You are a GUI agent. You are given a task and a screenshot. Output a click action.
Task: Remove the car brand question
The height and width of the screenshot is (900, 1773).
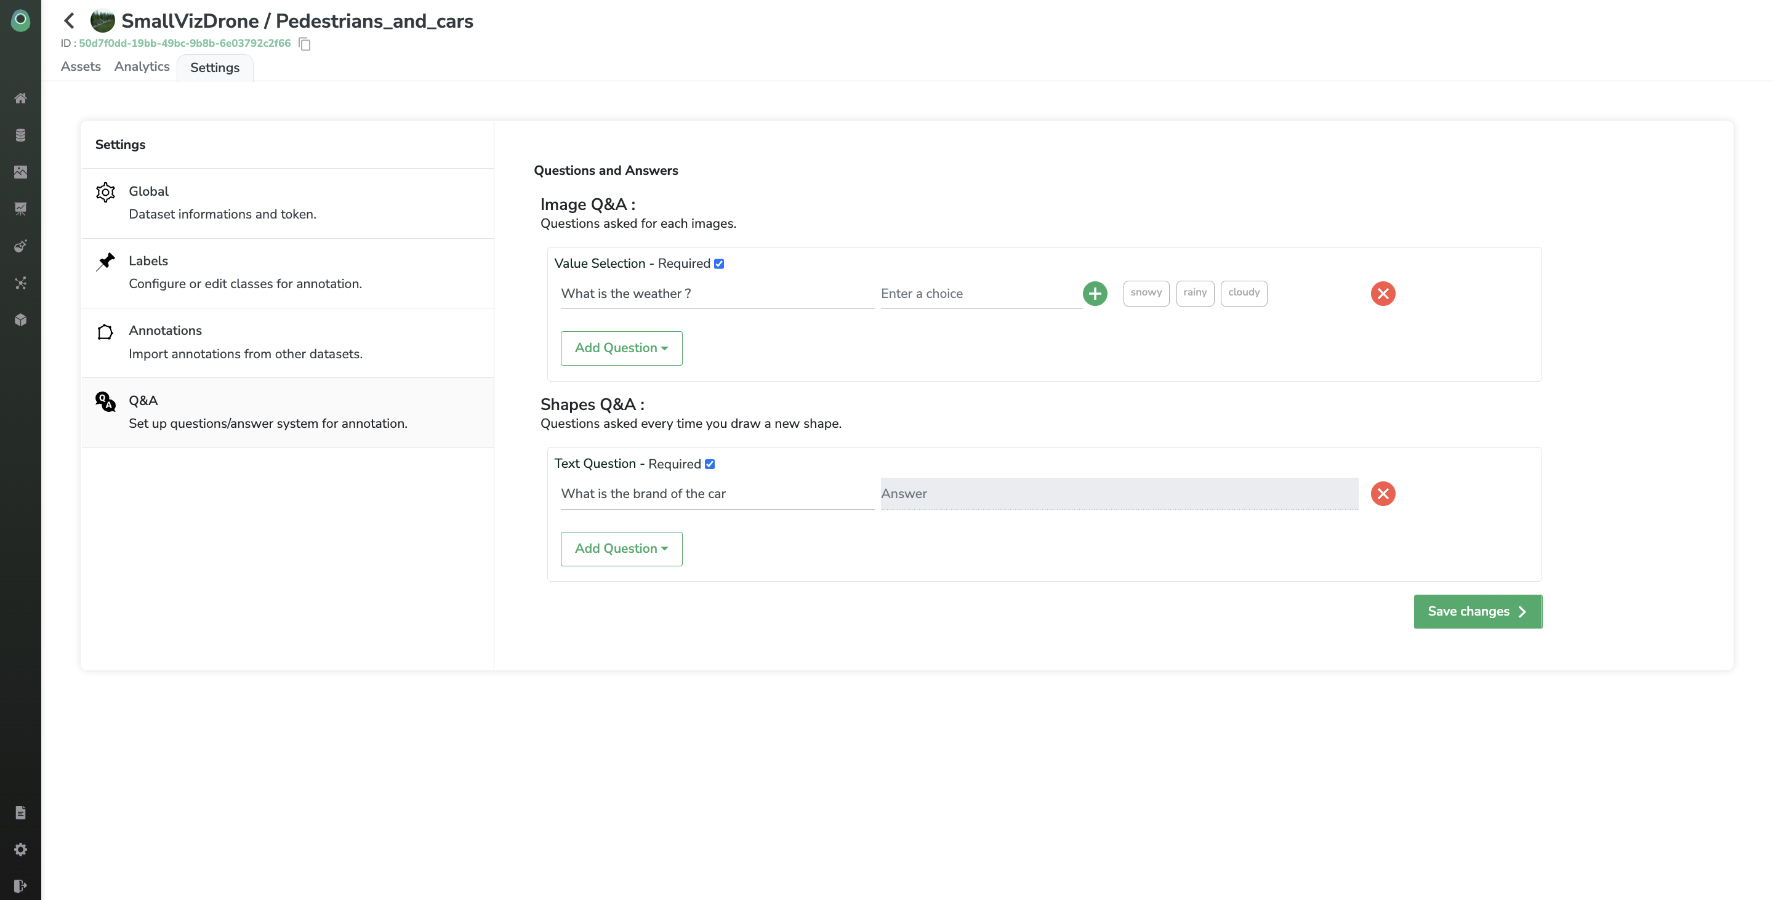tap(1382, 494)
